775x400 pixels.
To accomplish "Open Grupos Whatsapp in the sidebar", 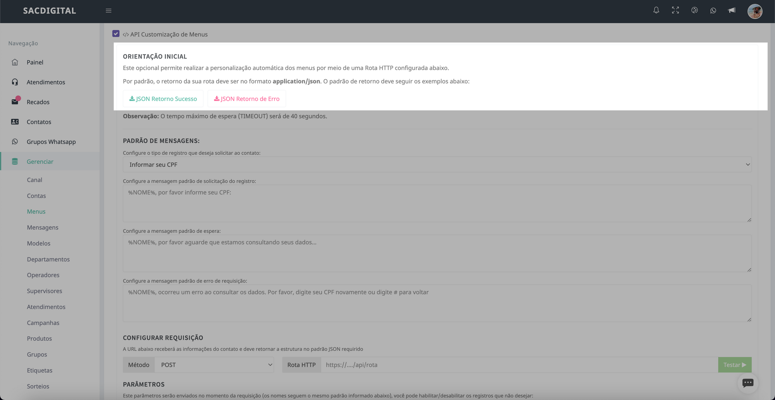I will point(51,142).
